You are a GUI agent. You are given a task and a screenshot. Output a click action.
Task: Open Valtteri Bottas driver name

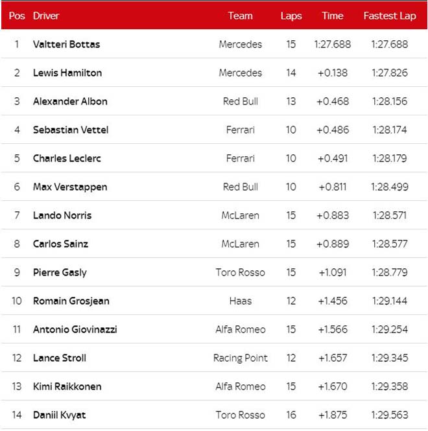(x=66, y=45)
